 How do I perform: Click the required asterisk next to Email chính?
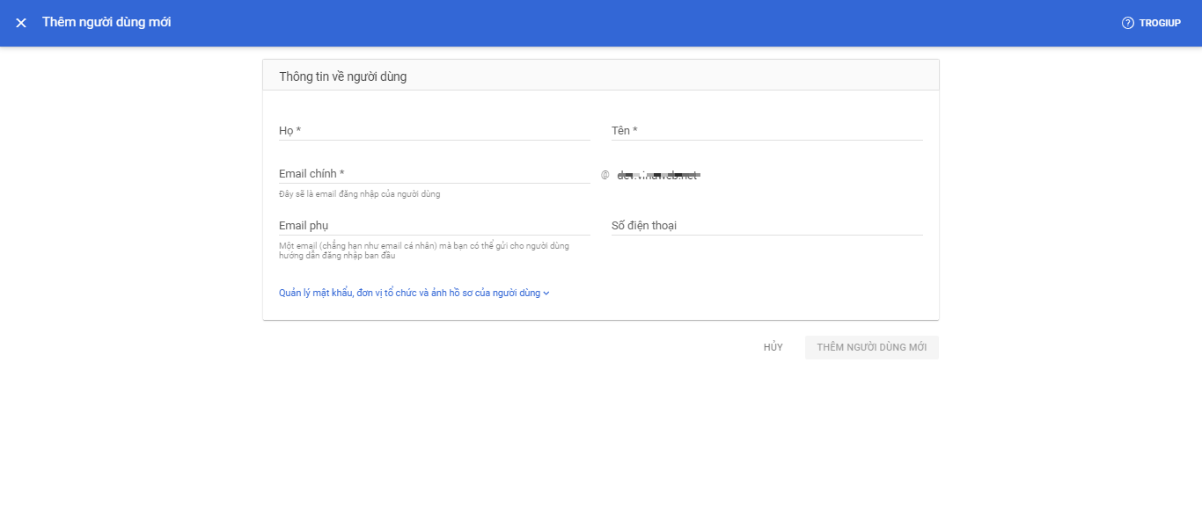coord(341,173)
